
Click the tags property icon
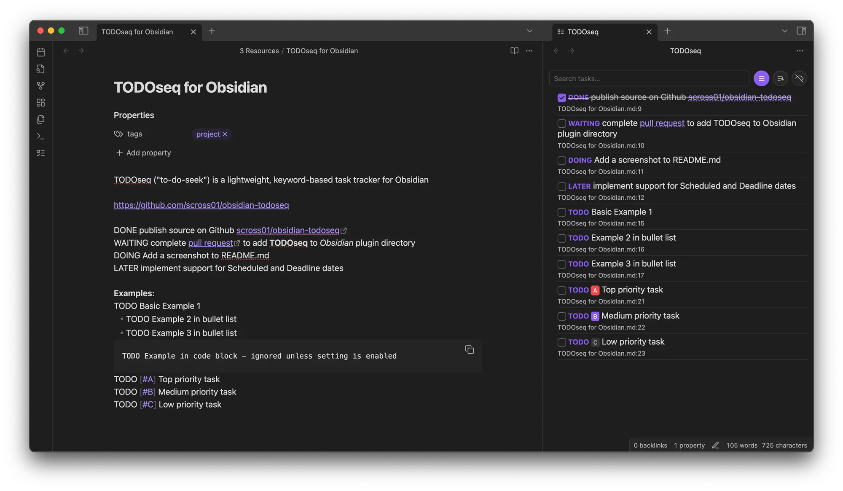(118, 134)
